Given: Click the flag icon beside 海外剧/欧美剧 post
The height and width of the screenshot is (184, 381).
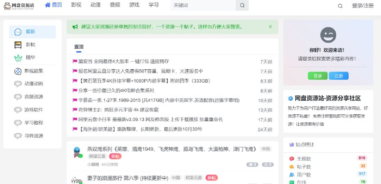Looking at the screenshot, I should 75,129.
